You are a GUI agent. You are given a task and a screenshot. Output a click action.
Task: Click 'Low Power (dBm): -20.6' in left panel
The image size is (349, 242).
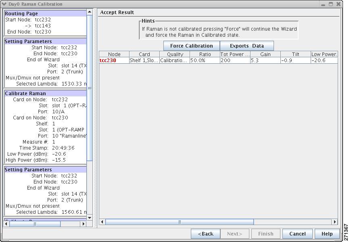pyautogui.click(x=36, y=154)
